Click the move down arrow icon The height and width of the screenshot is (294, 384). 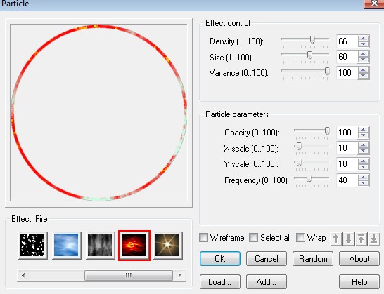(349, 239)
